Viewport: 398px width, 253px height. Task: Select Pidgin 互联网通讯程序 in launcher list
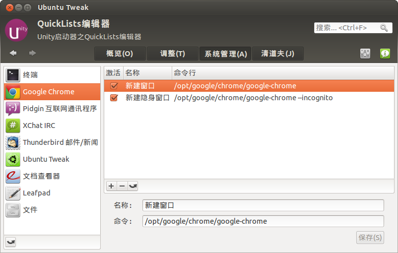[x=60, y=109]
